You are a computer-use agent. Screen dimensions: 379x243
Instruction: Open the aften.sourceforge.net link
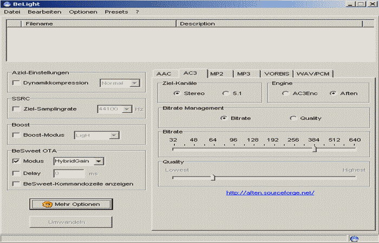coord(270,193)
